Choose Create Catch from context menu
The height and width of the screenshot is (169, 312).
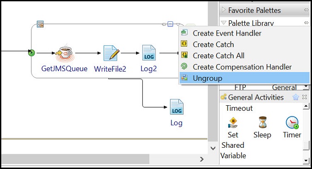(x=245, y=44)
